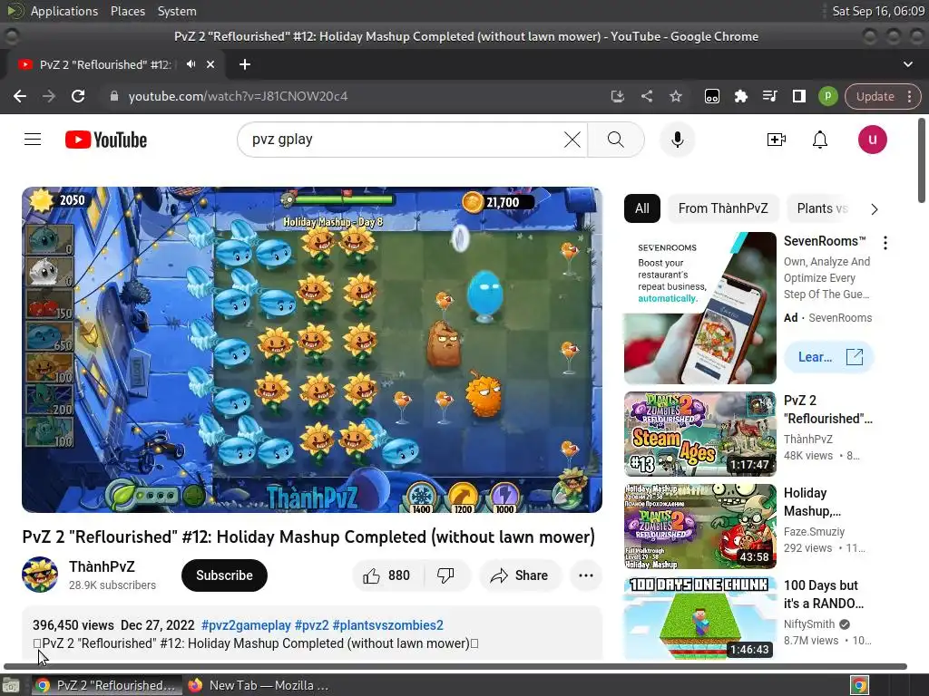929x696 pixels.
Task: Show desktop via bottom-left panel icon
Action: (11, 685)
